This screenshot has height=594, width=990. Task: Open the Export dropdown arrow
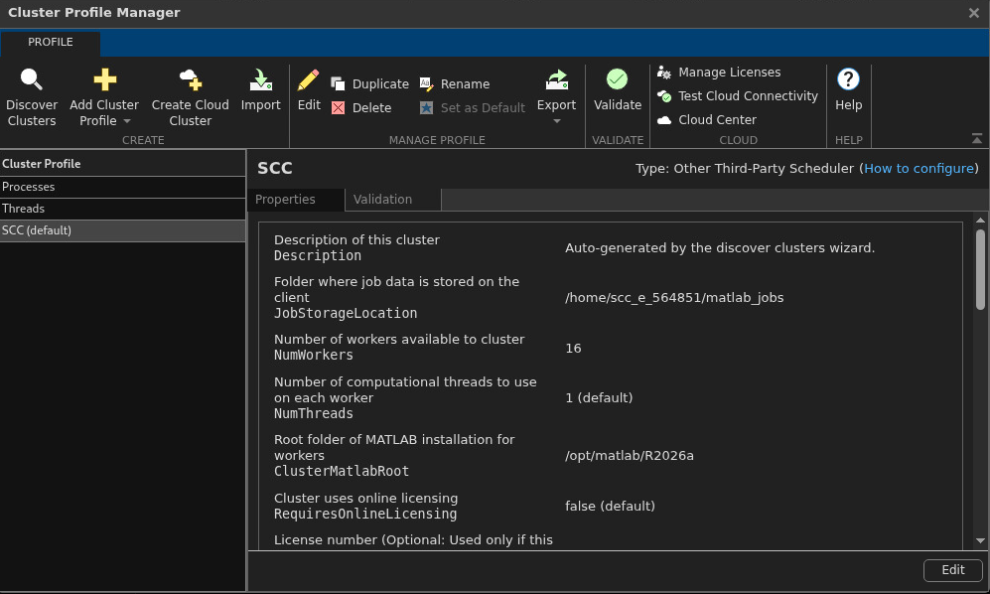[x=556, y=121]
